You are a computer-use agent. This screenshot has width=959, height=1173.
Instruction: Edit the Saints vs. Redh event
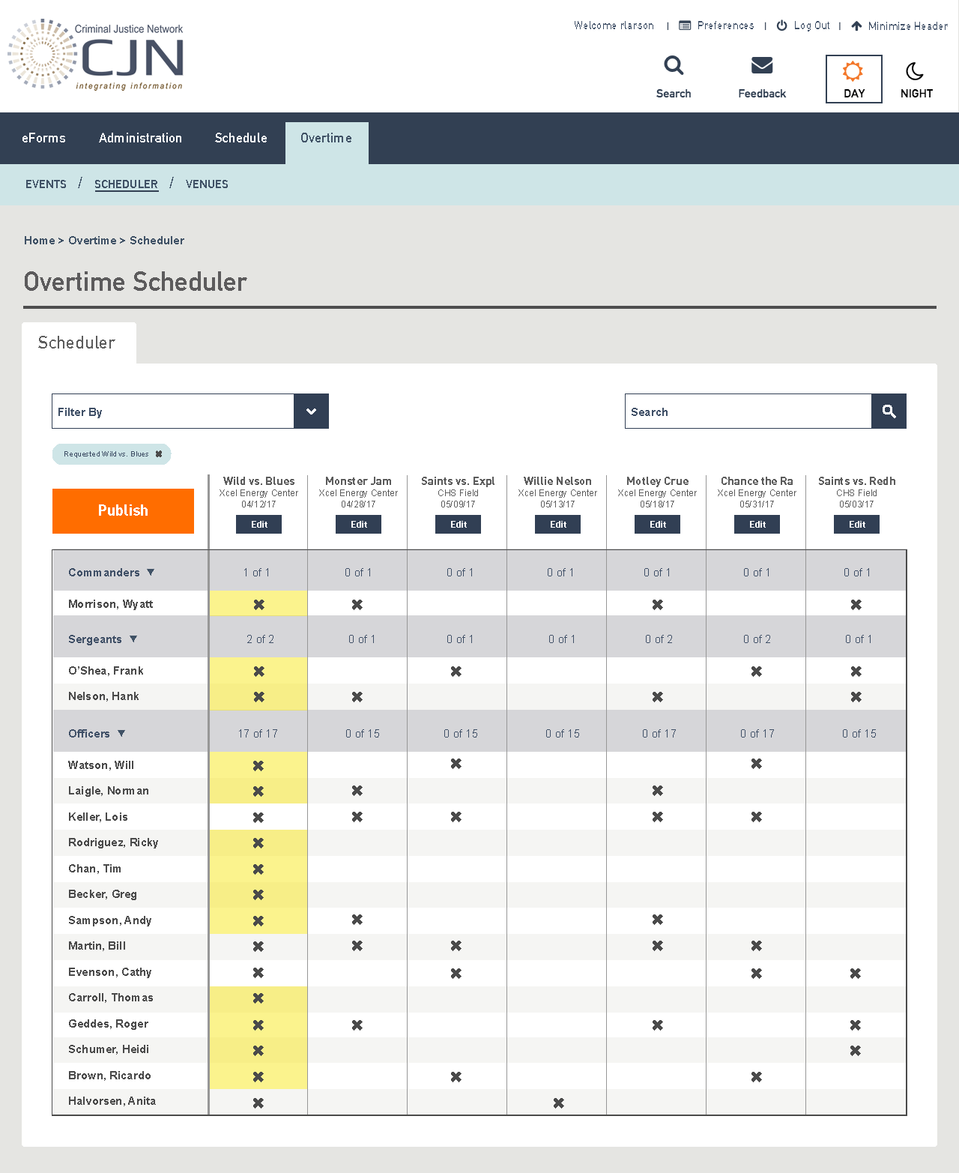coord(856,525)
